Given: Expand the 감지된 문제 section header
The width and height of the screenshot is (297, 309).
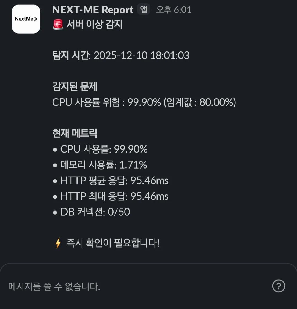Looking at the screenshot, I should 74,87.
